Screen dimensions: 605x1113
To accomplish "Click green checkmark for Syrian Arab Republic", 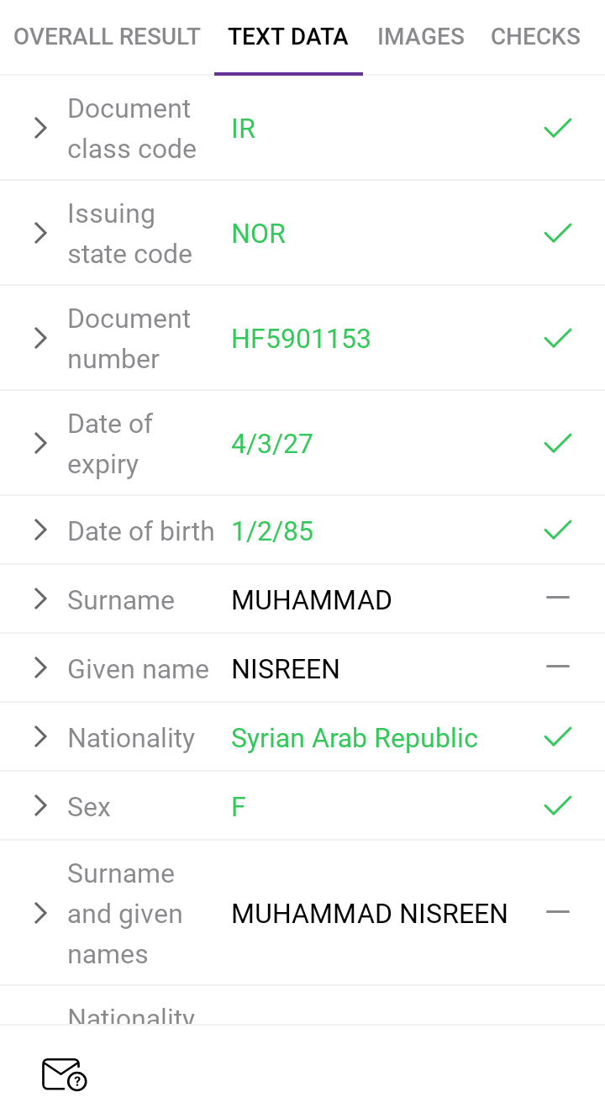I will click(558, 737).
